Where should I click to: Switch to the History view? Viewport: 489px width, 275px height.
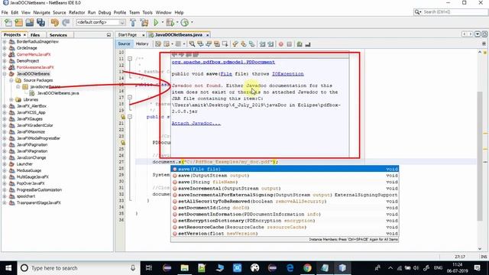pos(142,44)
